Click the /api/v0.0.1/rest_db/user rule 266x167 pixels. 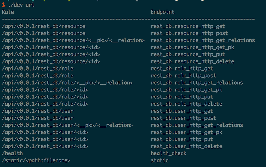pyautogui.click(x=37, y=111)
